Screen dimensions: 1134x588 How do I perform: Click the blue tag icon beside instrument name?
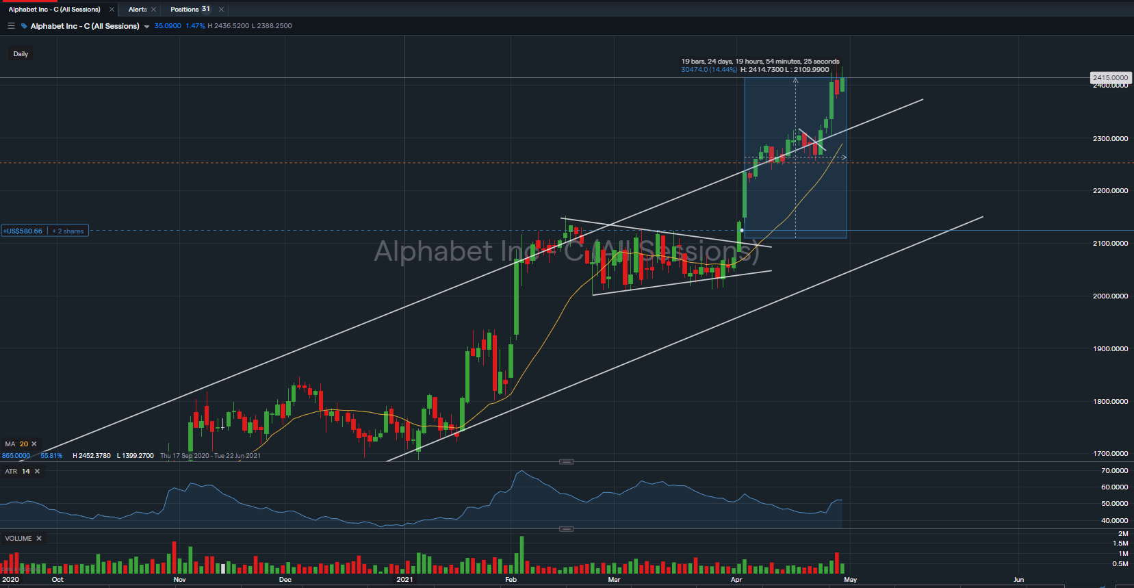[x=25, y=26]
